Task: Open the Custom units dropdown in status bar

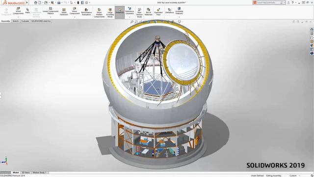Action: click(x=300, y=176)
